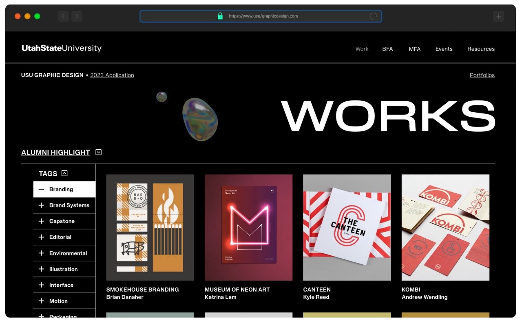Click the SMOKEHOUSE BRANDING title text
Viewport: 522px width, 329px height.
[142, 290]
